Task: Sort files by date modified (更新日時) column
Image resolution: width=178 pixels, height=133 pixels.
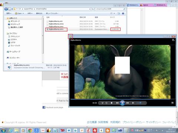Action: click(83, 17)
